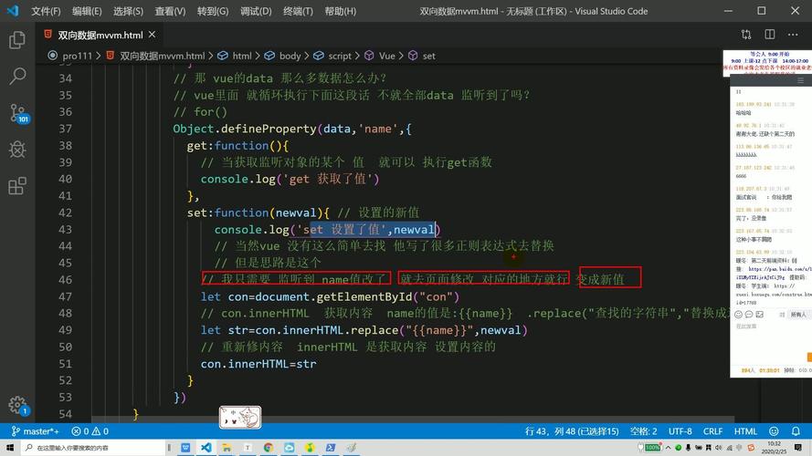Split the editor to the right
The image size is (812, 456).
pos(770,35)
